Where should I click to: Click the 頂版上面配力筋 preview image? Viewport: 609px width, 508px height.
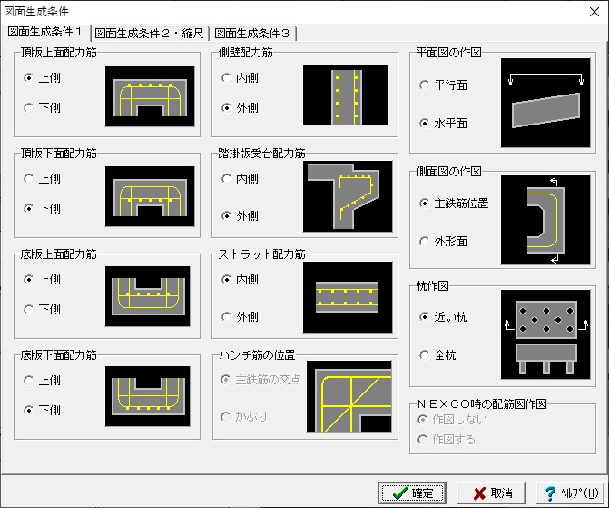pos(150,96)
